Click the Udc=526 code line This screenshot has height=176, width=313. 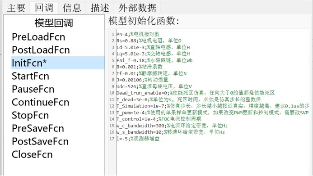pyautogui.click(x=154, y=86)
